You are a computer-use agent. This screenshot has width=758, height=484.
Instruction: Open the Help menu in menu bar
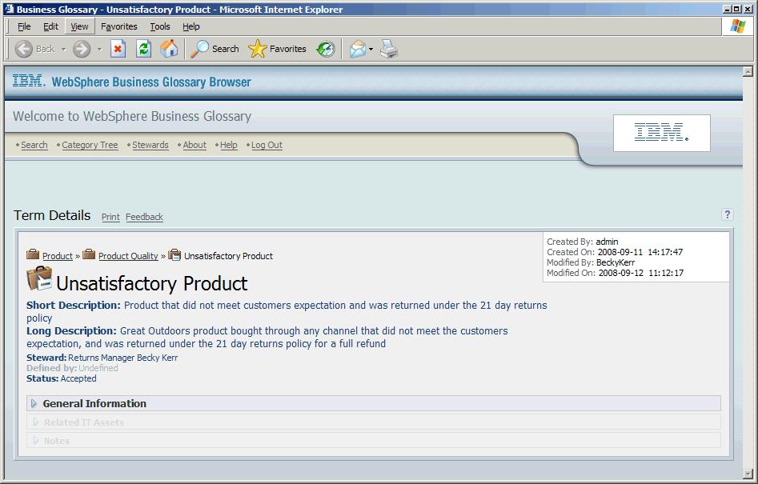[x=191, y=26]
